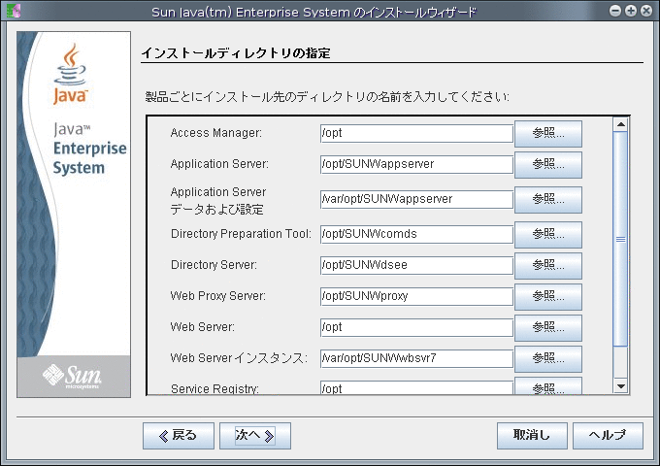Click the Directory Server /opt/SUNWdsee field
The width and height of the screenshot is (660, 466).
tap(416, 265)
